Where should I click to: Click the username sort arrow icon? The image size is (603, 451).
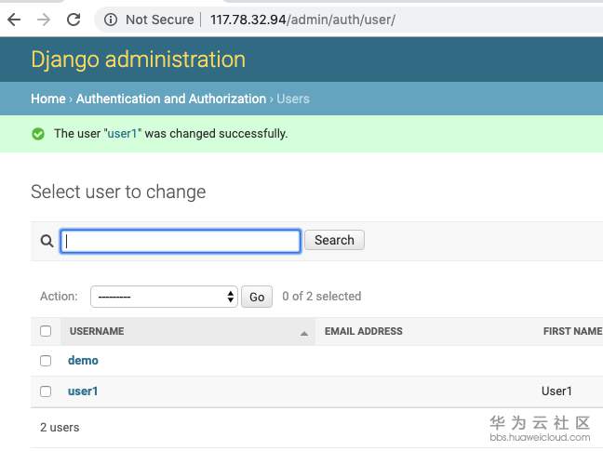point(304,332)
